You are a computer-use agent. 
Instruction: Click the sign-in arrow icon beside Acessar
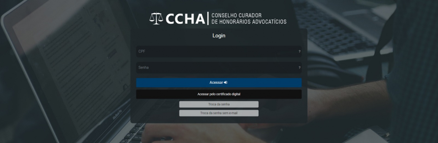click(226, 82)
